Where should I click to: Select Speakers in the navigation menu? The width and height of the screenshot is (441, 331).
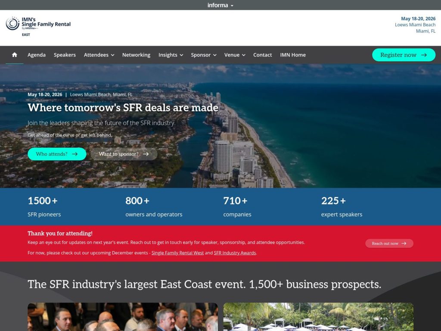[65, 55]
